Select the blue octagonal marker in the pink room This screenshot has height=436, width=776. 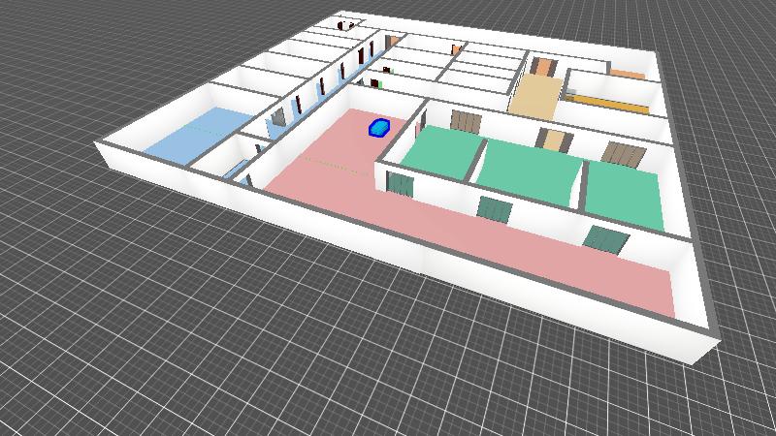(378, 127)
